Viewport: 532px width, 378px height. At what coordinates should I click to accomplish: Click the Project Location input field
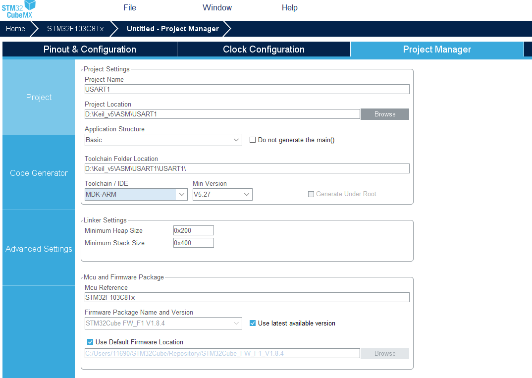pyautogui.click(x=222, y=114)
